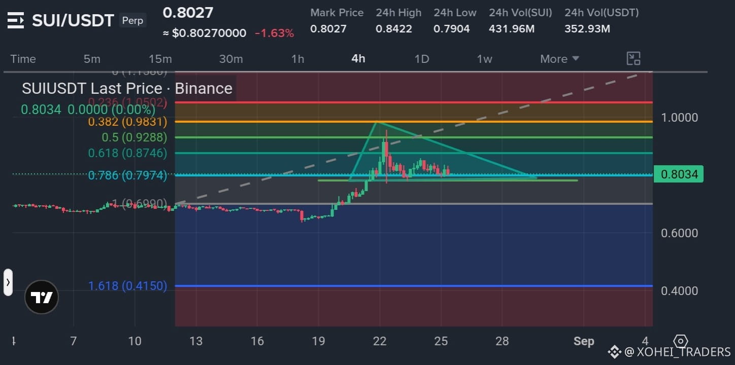Click the 24h Vol(USDT) value 352.93M
The width and height of the screenshot is (735, 365).
587,29
